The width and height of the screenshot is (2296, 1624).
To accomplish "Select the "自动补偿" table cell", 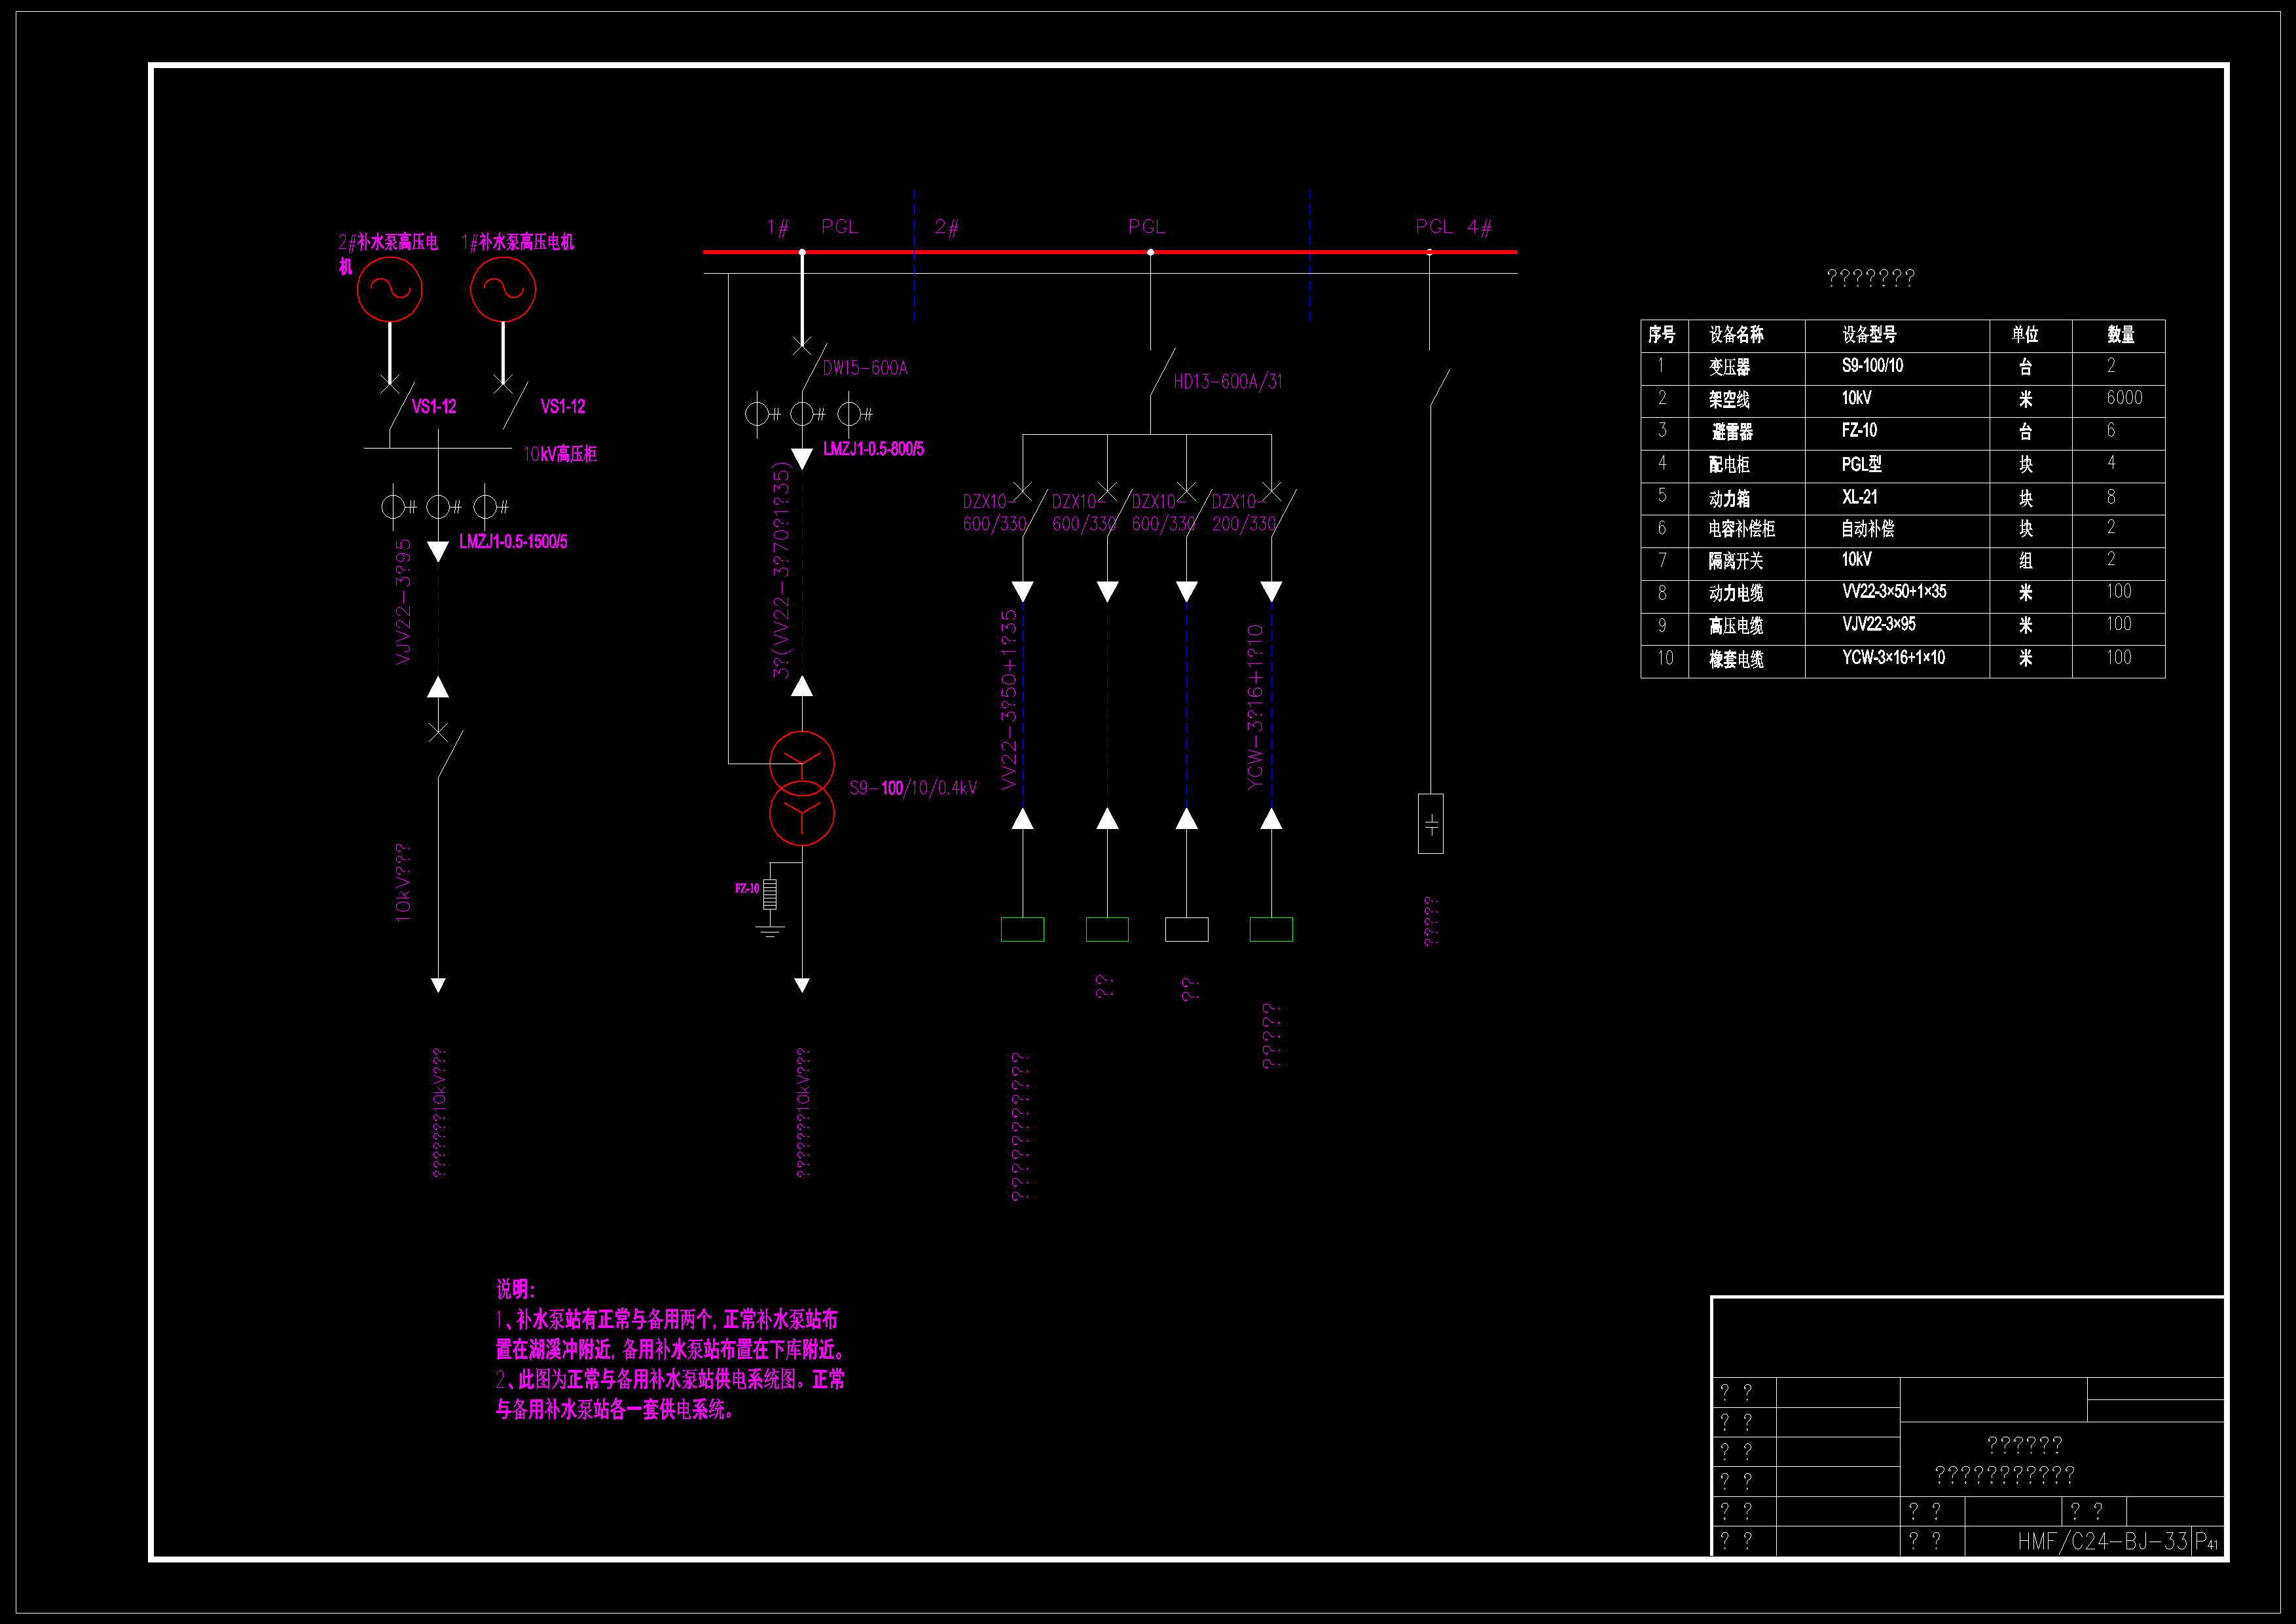I will click(1868, 529).
